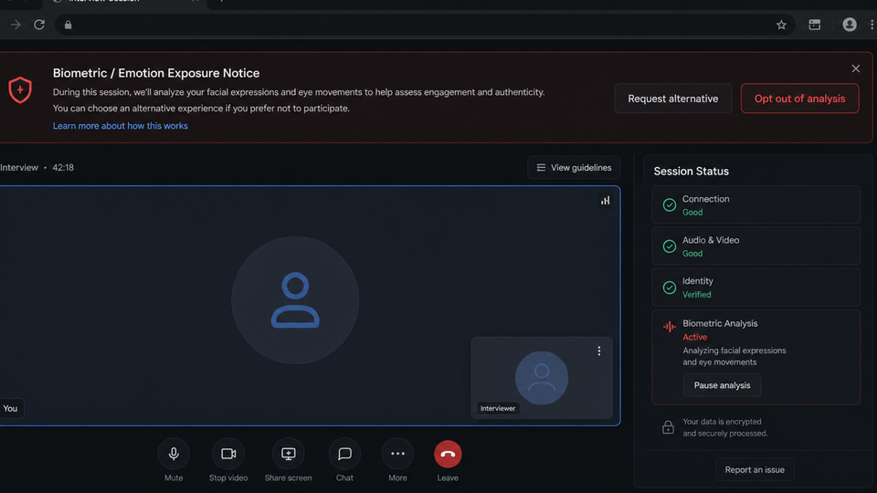Viewport: 877px width, 493px height.
Task: Click "Your data is encrypted" text
Action: [x=722, y=422]
